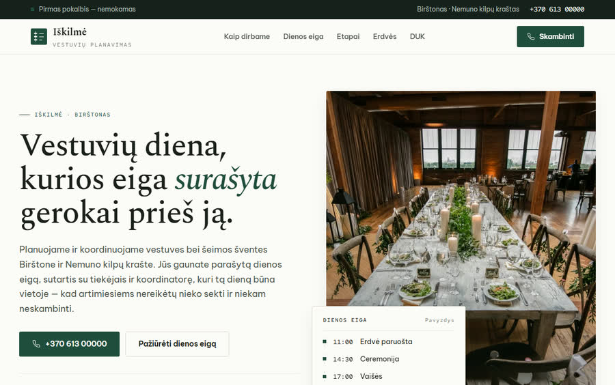Select the Etapai nav item

click(348, 36)
